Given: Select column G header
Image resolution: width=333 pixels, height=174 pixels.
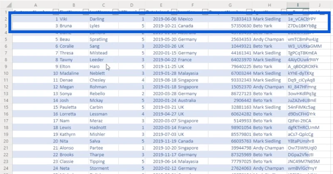Looking at the screenshot, I should pos(230,5).
